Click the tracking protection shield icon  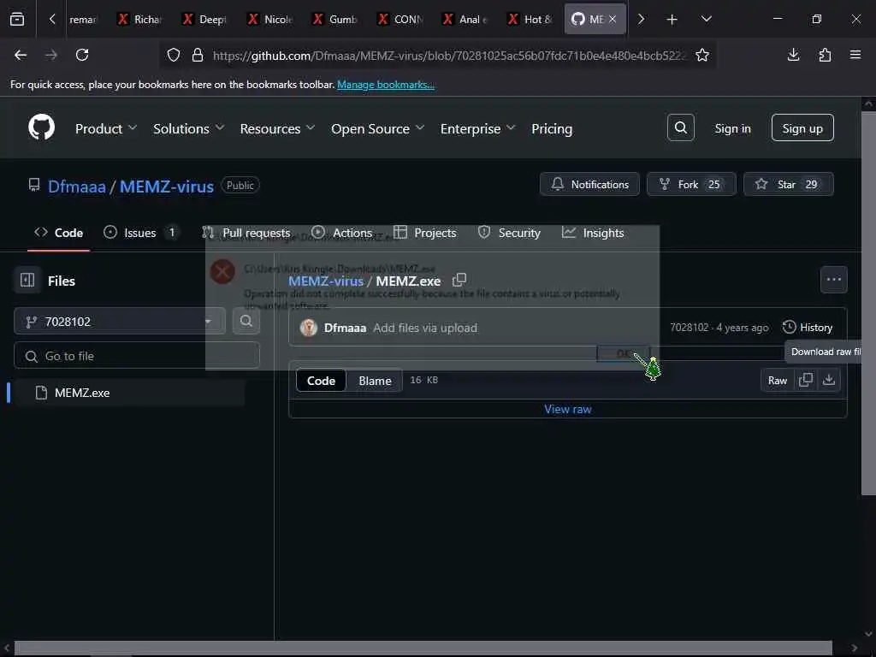point(174,55)
